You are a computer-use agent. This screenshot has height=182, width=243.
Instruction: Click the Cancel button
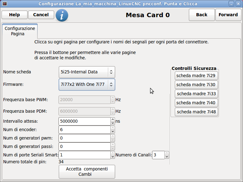point(41,15)
